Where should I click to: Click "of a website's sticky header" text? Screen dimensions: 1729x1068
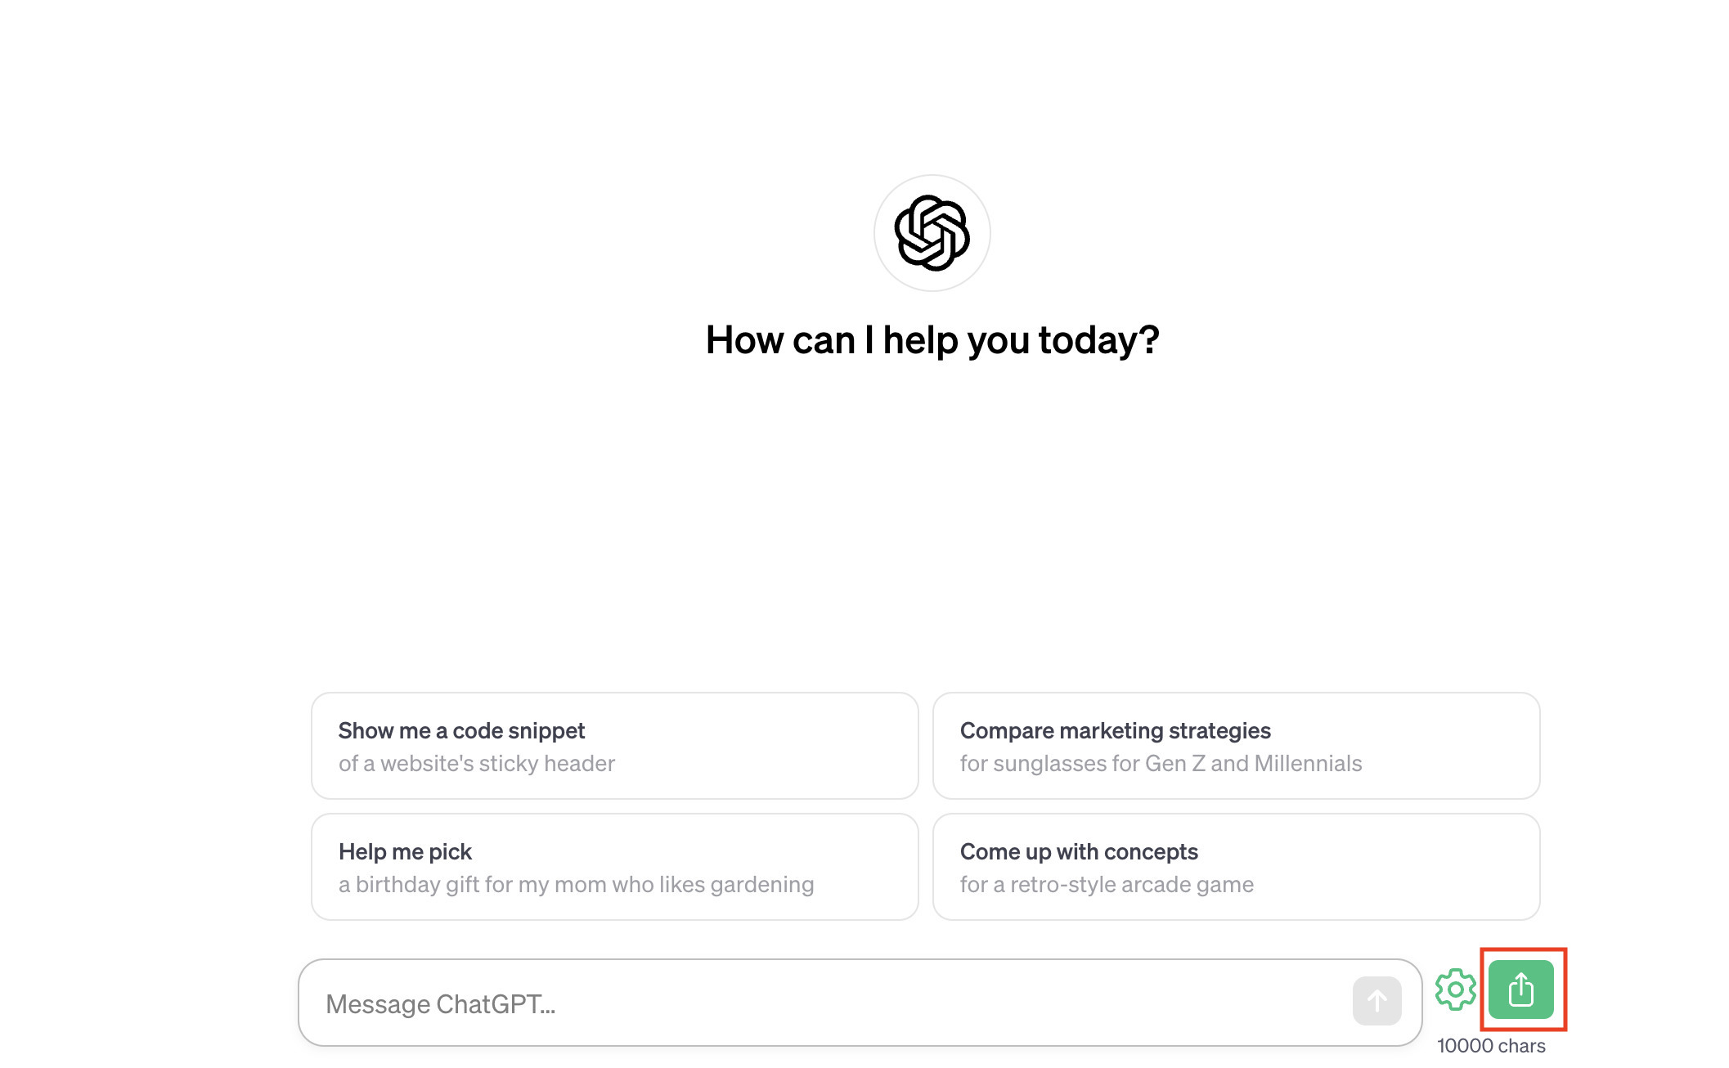pyautogui.click(x=476, y=764)
